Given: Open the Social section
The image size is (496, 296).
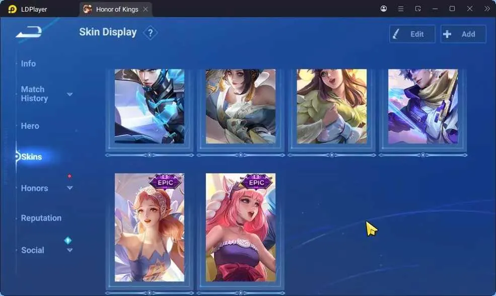Looking at the screenshot, I should [x=33, y=250].
